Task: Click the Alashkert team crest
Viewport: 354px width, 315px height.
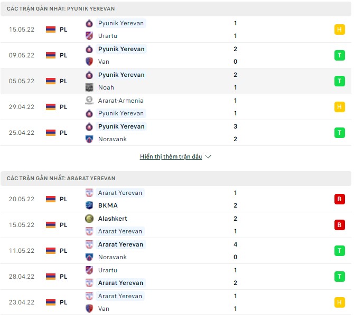Action: click(89, 219)
